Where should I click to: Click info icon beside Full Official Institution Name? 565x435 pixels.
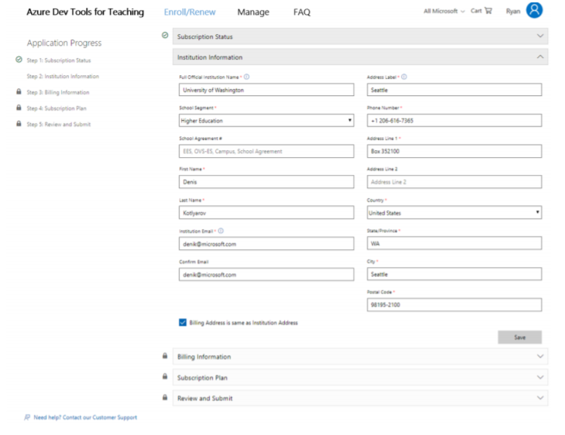(x=246, y=77)
